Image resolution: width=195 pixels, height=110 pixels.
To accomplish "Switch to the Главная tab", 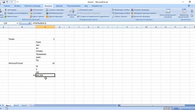I will [7, 6].
